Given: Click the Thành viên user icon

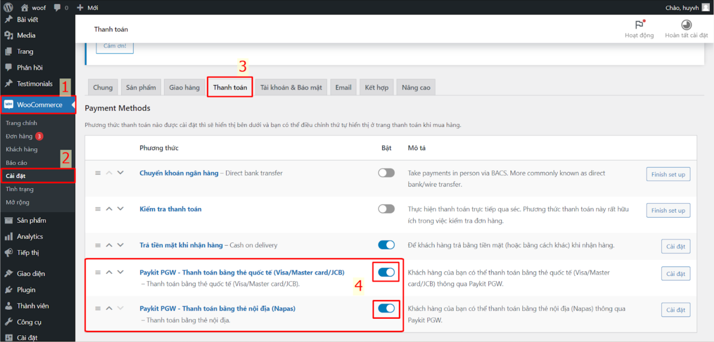Looking at the screenshot, I should click(x=8, y=306).
